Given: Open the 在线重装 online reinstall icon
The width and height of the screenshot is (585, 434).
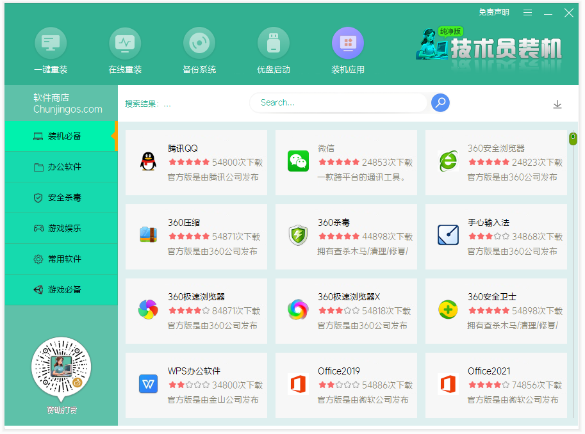Looking at the screenshot, I should (x=125, y=44).
